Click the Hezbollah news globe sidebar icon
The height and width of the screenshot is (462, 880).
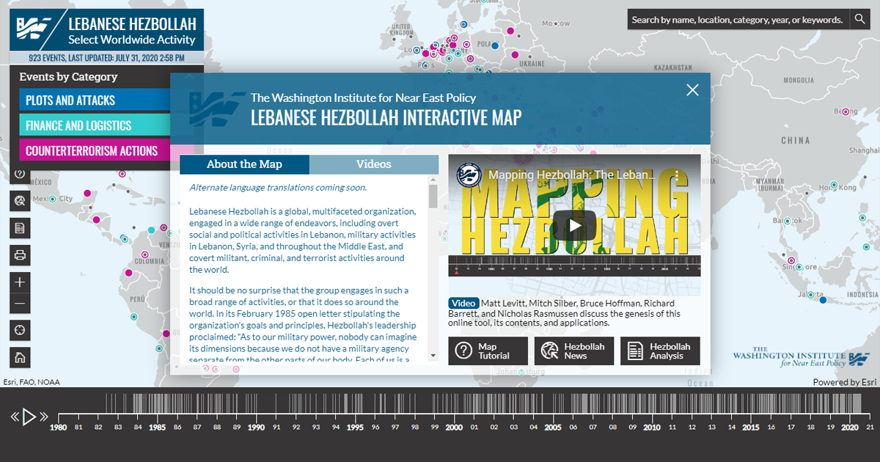point(20,201)
